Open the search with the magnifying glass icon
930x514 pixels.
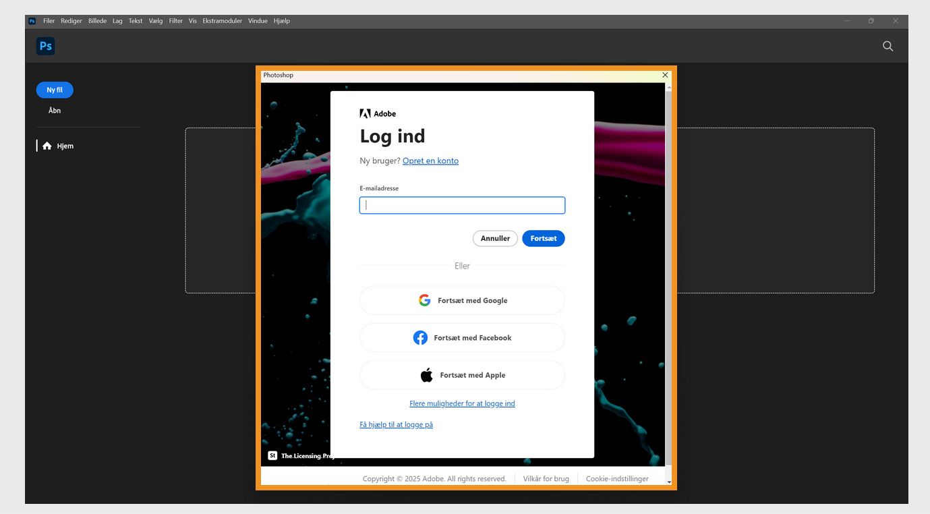pyautogui.click(x=888, y=46)
